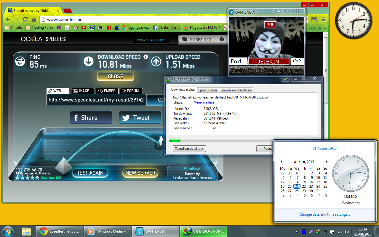The width and height of the screenshot is (379, 237).
Task: Go to previous month in calendar
Action: [281, 162]
